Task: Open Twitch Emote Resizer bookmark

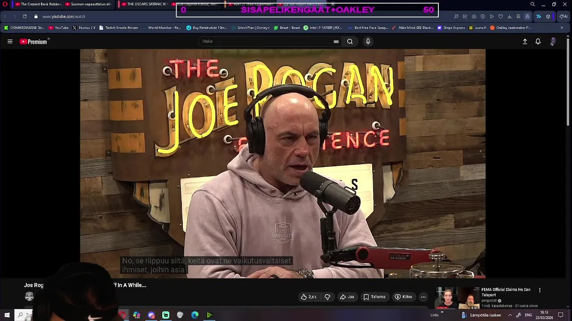Action: coord(118,28)
